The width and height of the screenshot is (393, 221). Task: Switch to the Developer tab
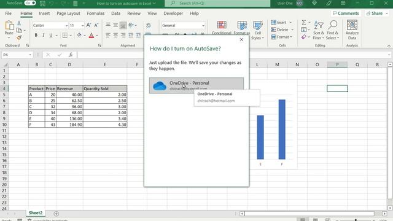tap(173, 14)
